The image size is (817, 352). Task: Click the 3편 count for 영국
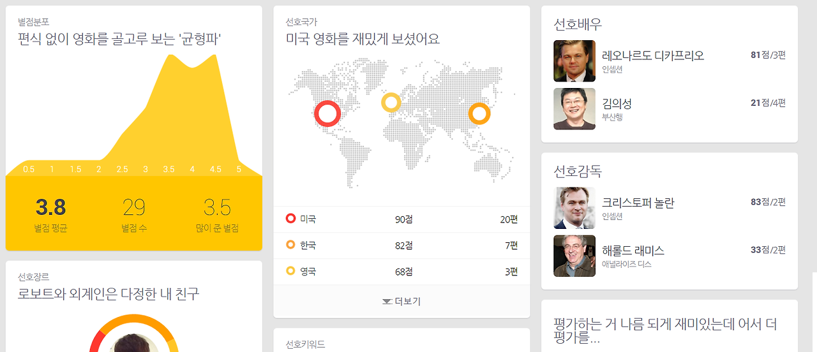coord(511,272)
